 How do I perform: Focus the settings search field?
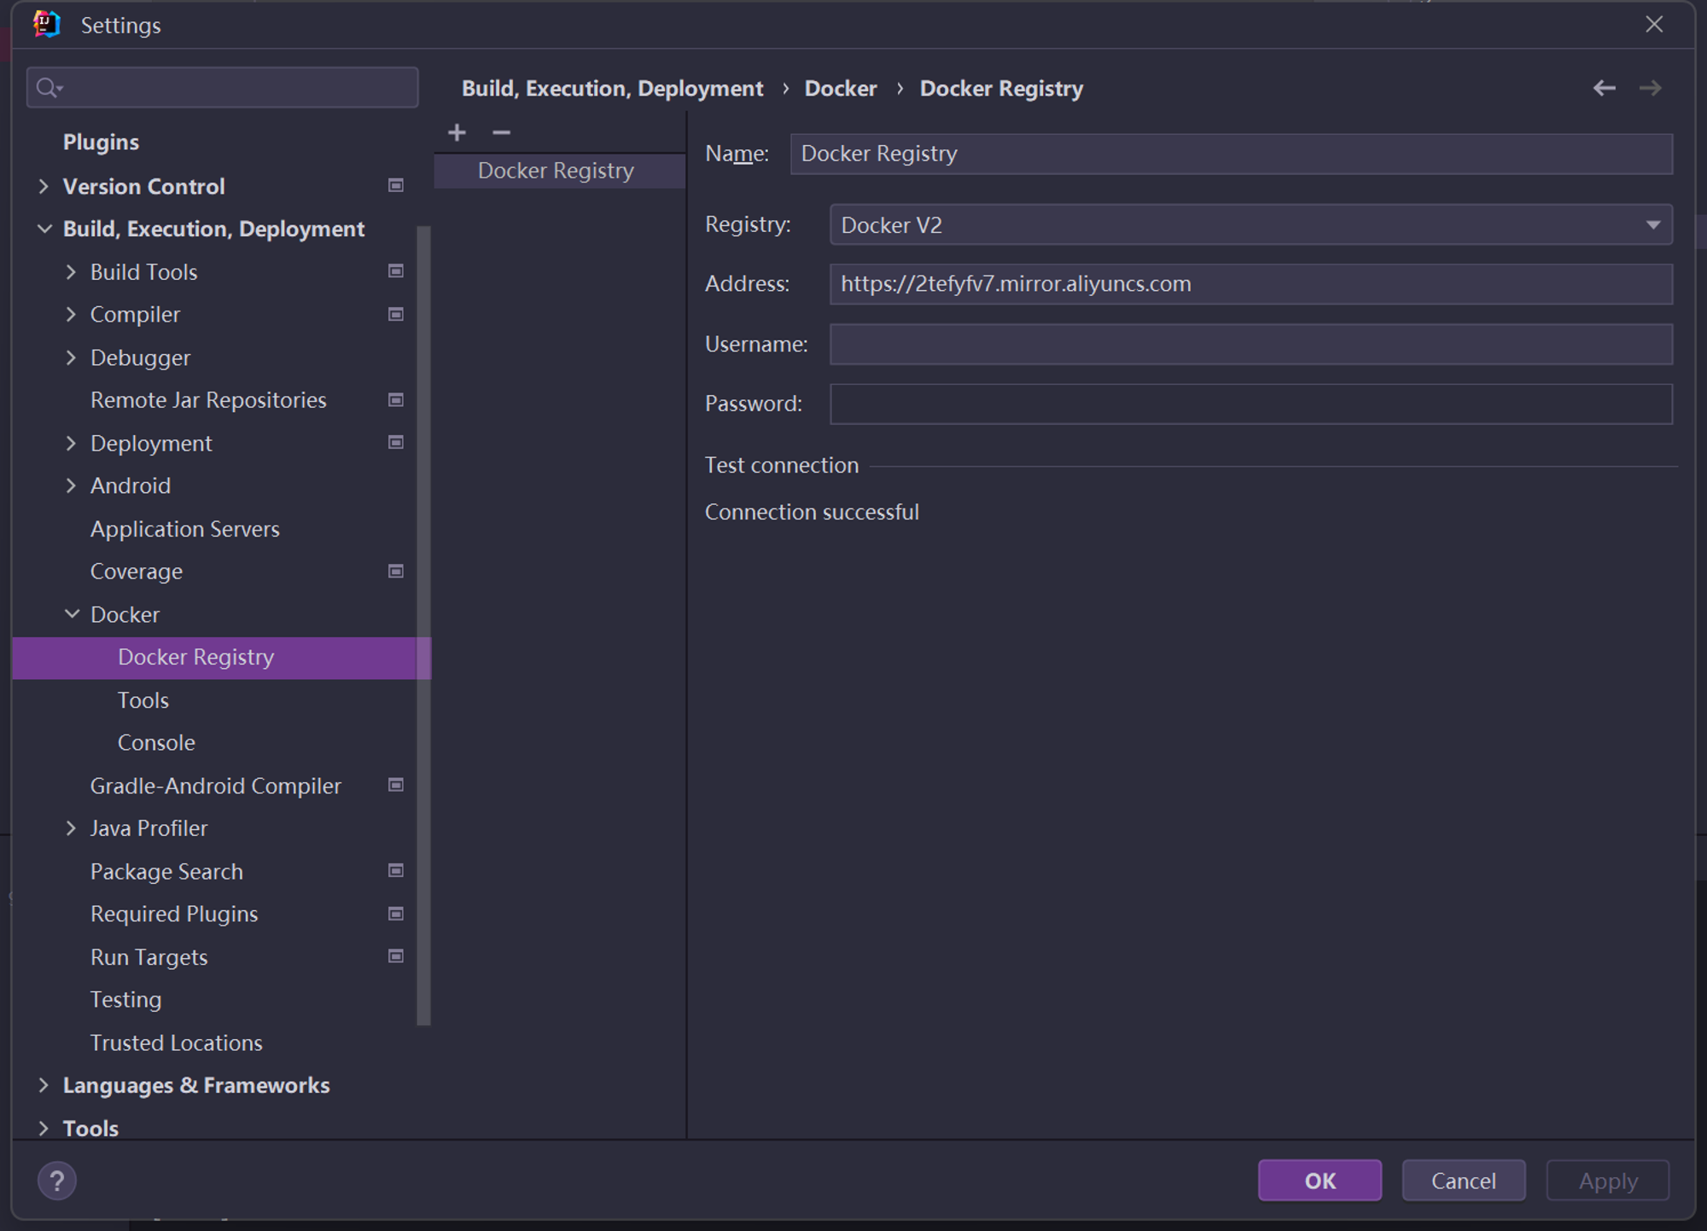223,88
